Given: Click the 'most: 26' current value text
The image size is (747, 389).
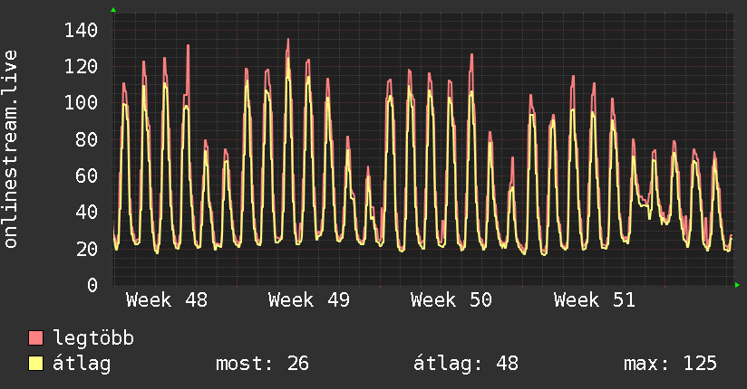Looking at the screenshot, I should point(263,364).
